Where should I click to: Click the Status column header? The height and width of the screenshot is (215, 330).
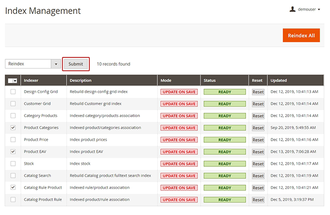coord(210,81)
